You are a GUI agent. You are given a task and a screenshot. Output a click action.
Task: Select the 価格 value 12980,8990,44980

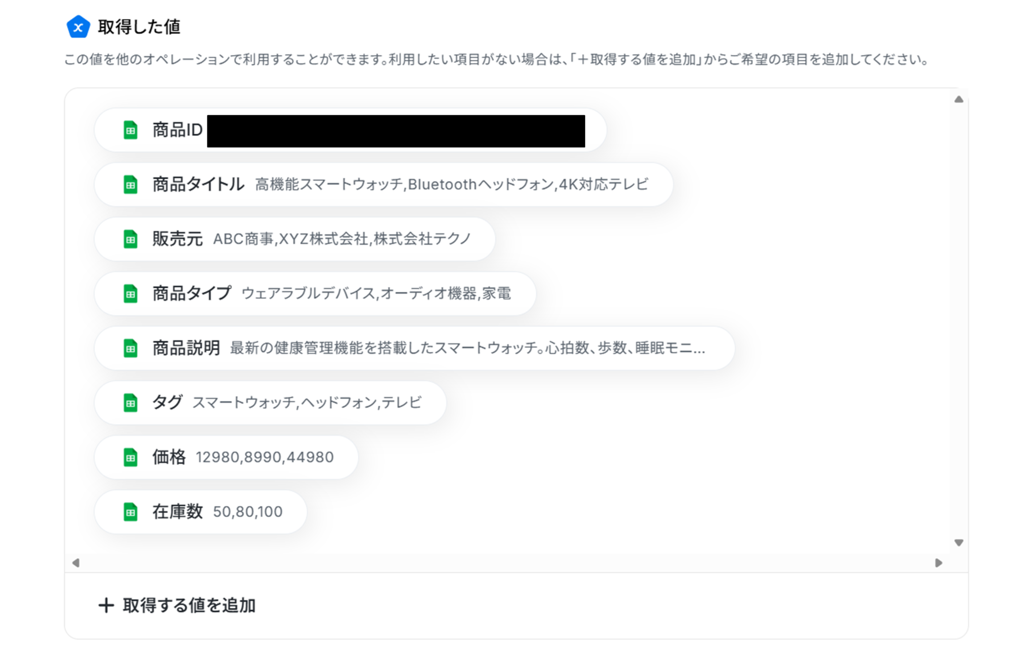click(x=264, y=457)
